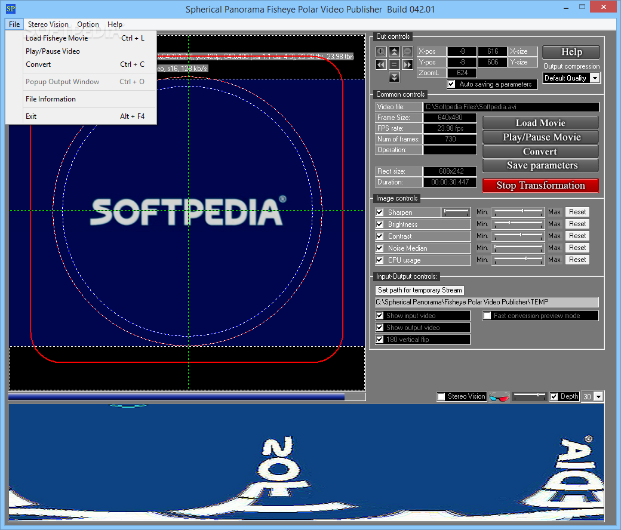The width and height of the screenshot is (621, 530).
Task: Reset the Contrast setting
Action: point(577,236)
